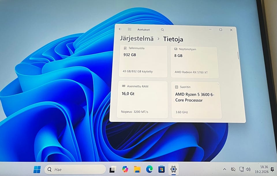Open the network status tray icon
This screenshot has width=277, height=176.
click(x=242, y=169)
